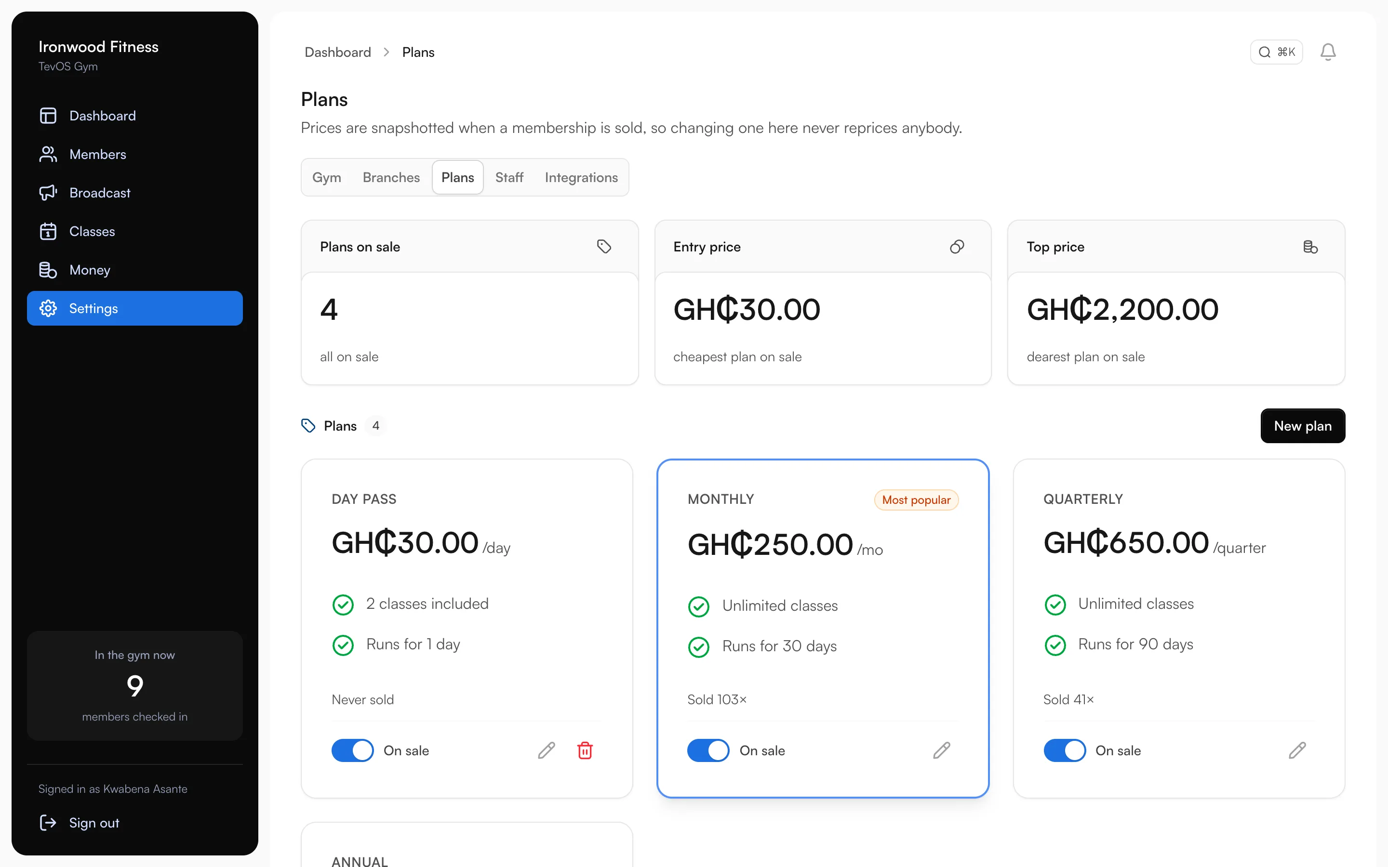Switch to the Branches tab
1388x867 pixels.
(391, 177)
